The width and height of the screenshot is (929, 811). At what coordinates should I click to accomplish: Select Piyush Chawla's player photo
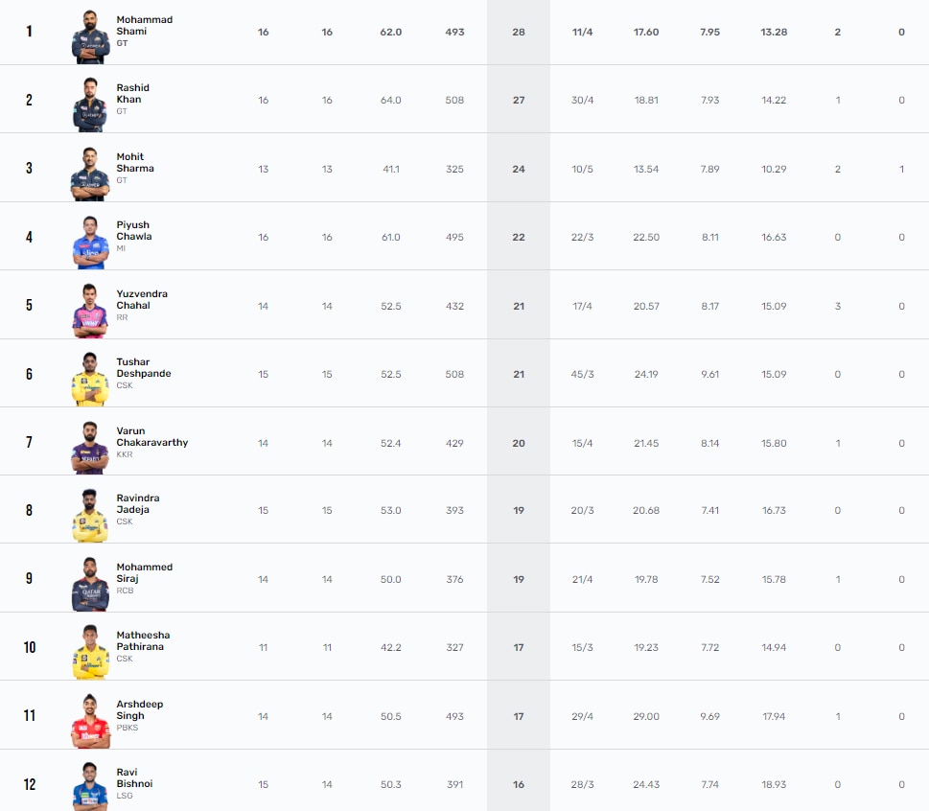pos(89,236)
